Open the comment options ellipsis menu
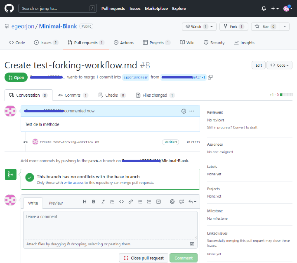The height and width of the screenshot is (263, 297). (192, 111)
